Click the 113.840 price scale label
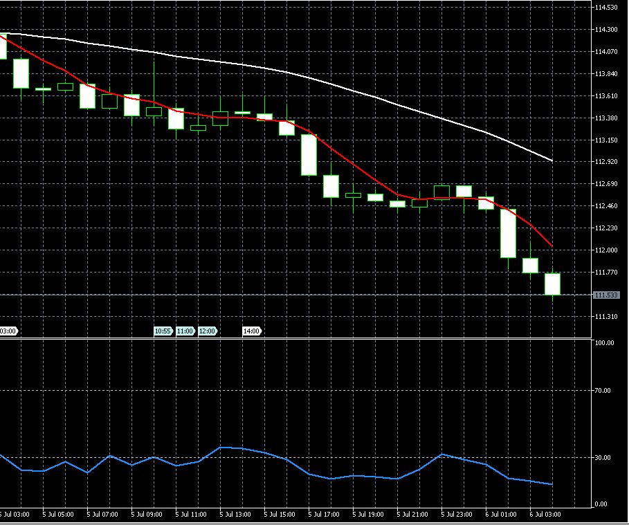Image resolution: width=629 pixels, height=525 pixels. tap(606, 74)
